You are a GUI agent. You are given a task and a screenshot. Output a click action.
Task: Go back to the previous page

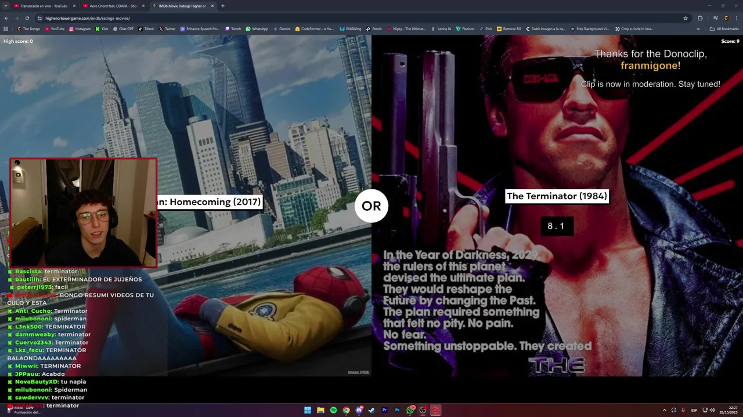[6, 18]
